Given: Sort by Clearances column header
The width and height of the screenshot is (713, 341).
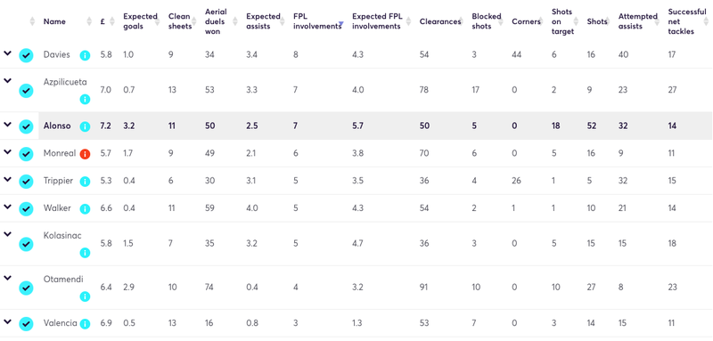Looking at the screenshot, I should pyautogui.click(x=439, y=21).
